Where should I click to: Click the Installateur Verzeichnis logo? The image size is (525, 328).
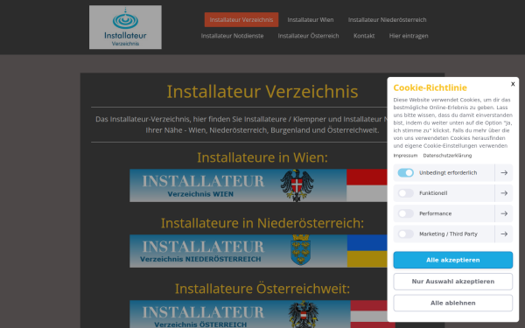coord(125,27)
